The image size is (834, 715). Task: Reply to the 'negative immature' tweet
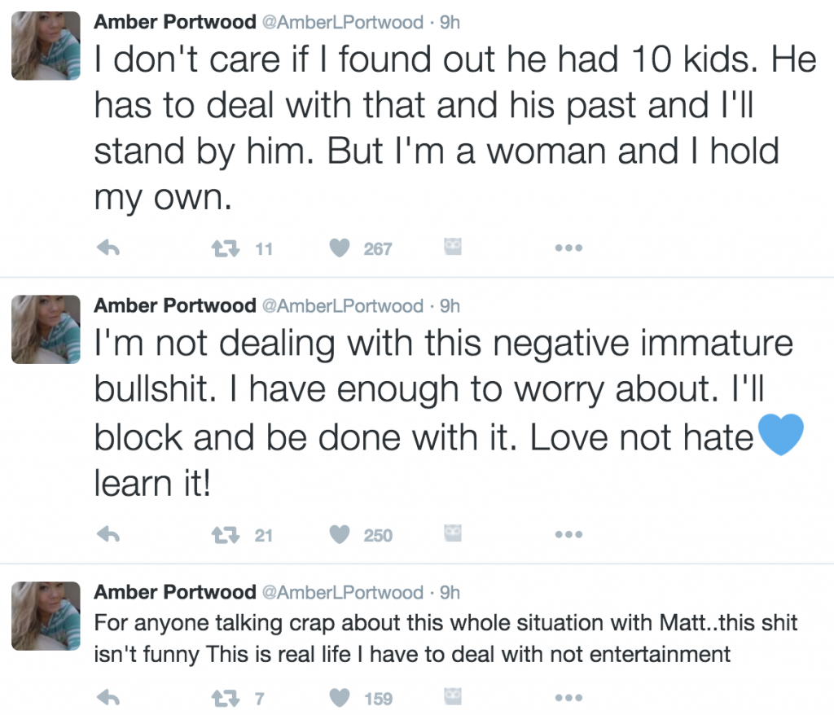click(108, 535)
